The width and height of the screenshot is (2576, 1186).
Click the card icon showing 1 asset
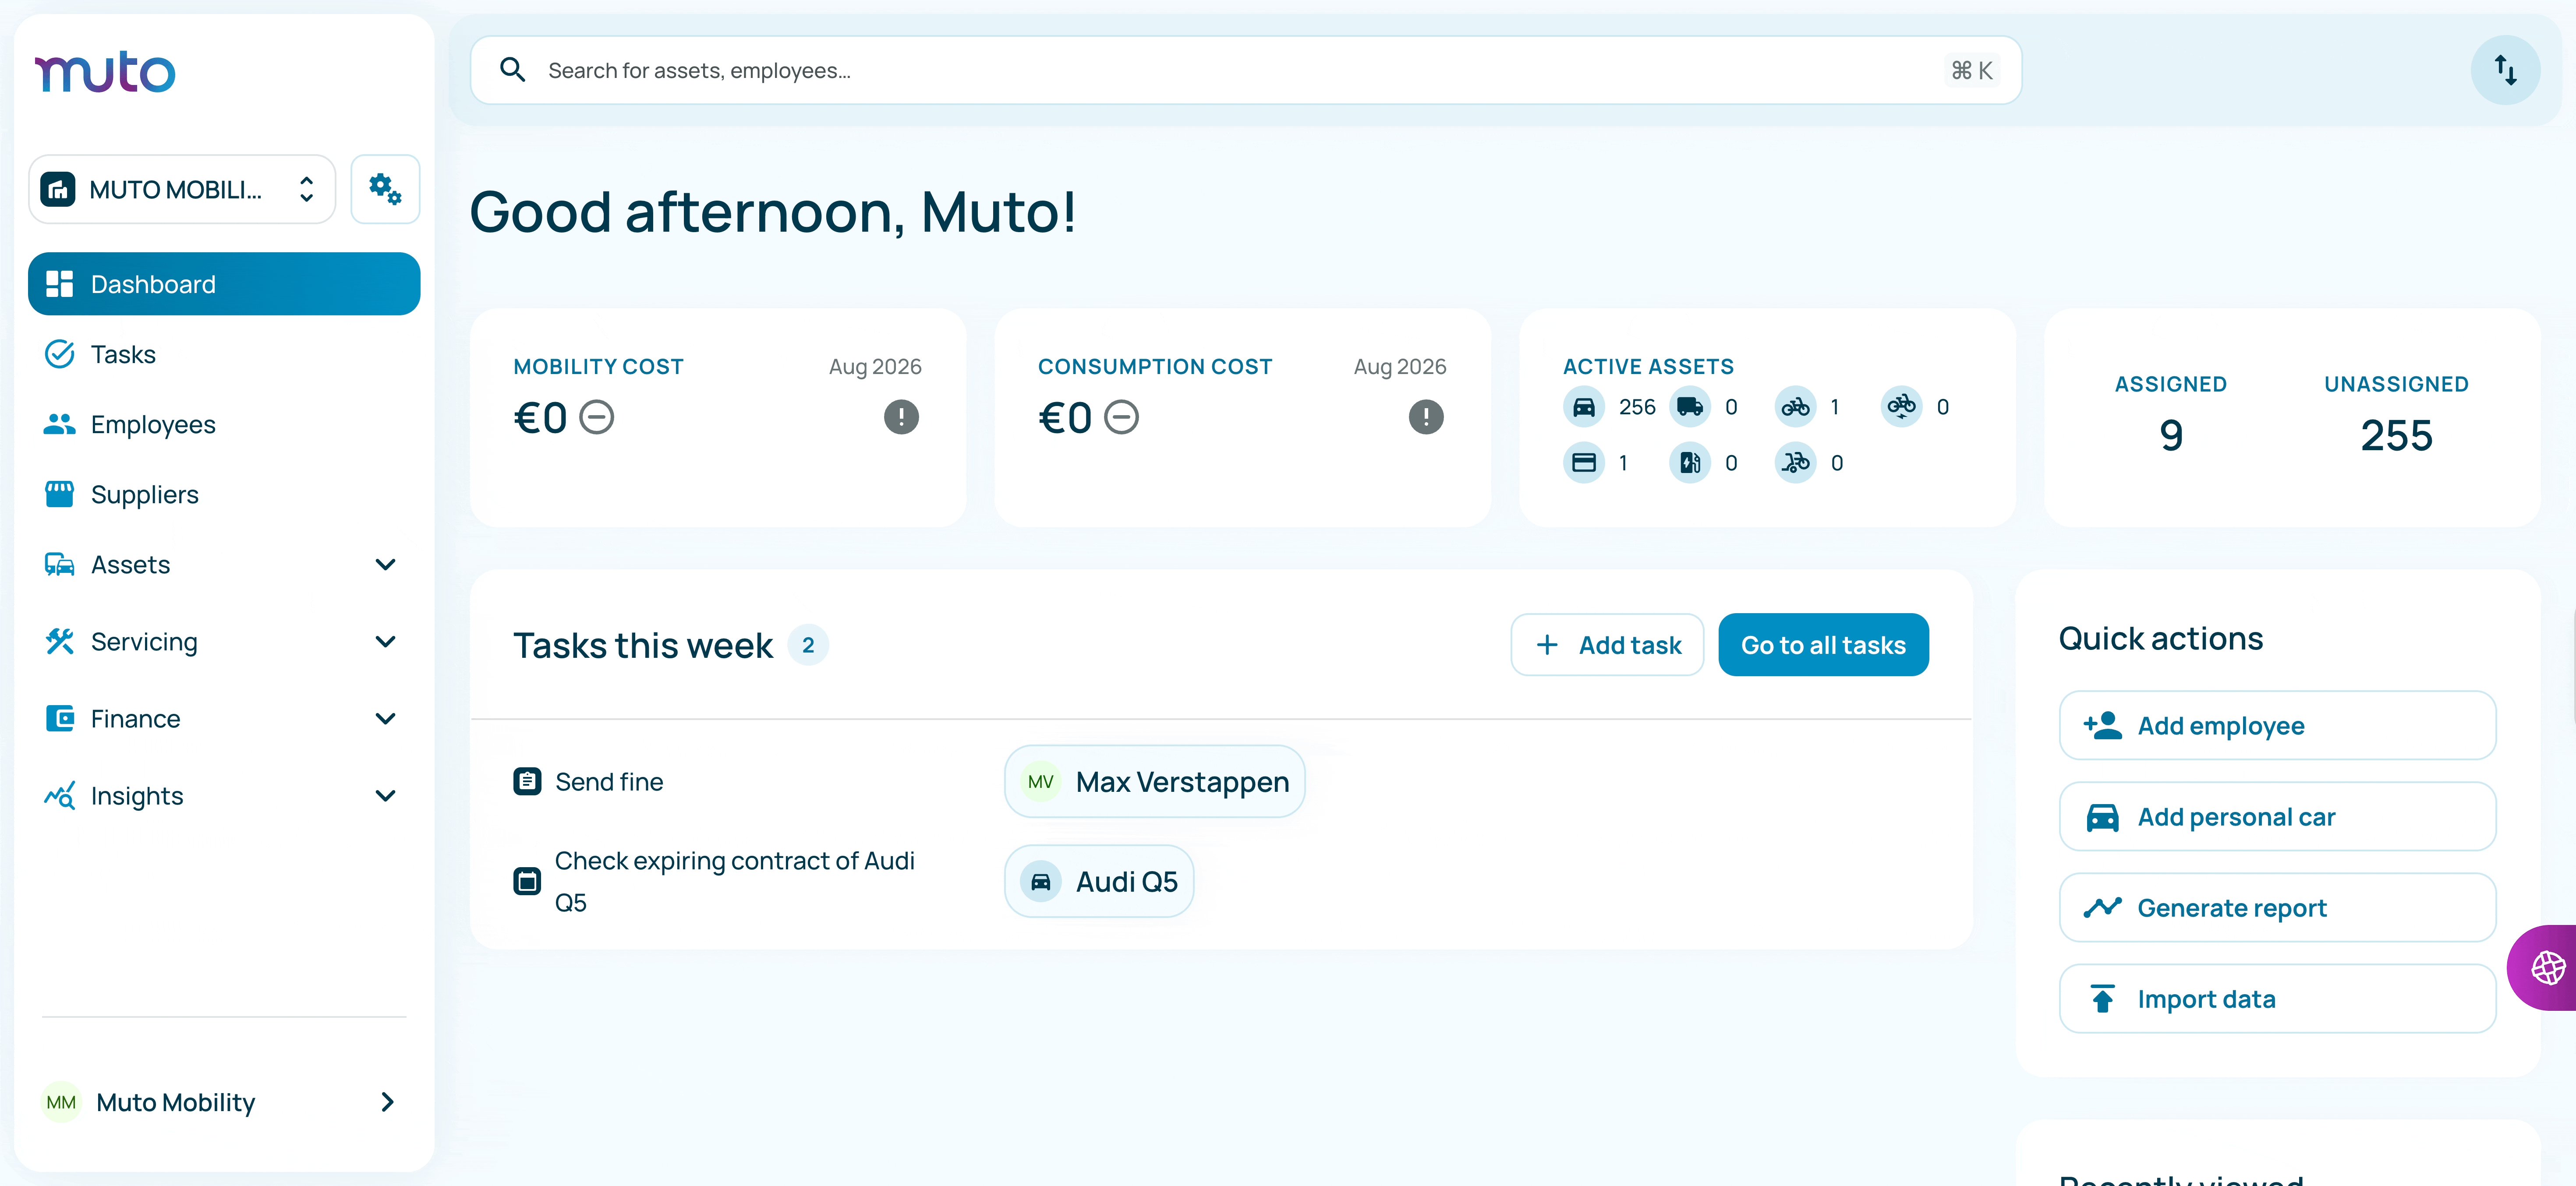(1584, 463)
